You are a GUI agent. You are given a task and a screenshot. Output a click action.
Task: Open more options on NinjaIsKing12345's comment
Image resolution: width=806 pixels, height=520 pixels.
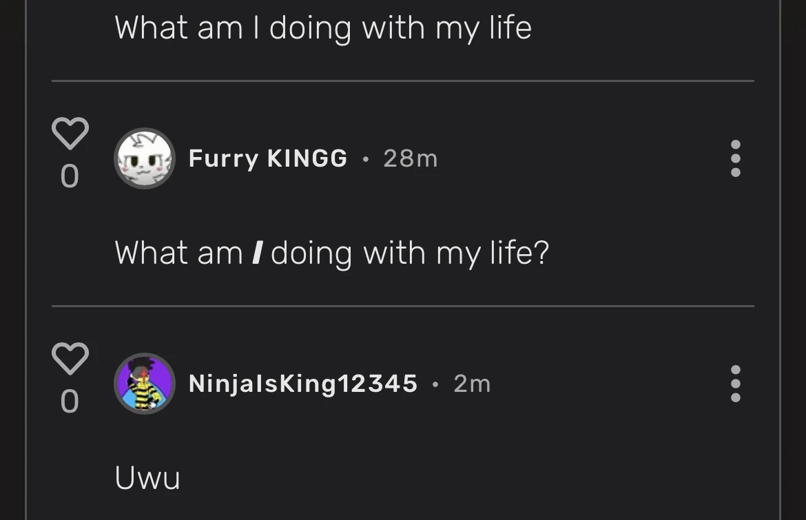pyautogui.click(x=735, y=384)
